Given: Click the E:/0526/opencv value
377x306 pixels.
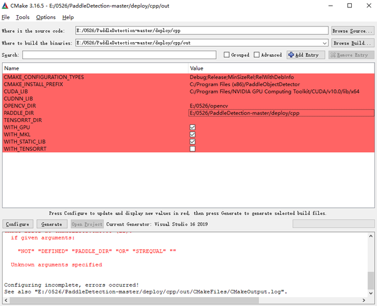Looking at the screenshot, I should [x=209, y=106].
